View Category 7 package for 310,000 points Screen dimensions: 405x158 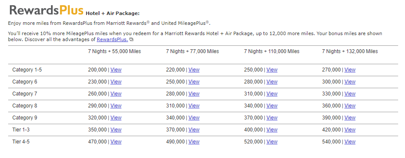(x=272, y=94)
